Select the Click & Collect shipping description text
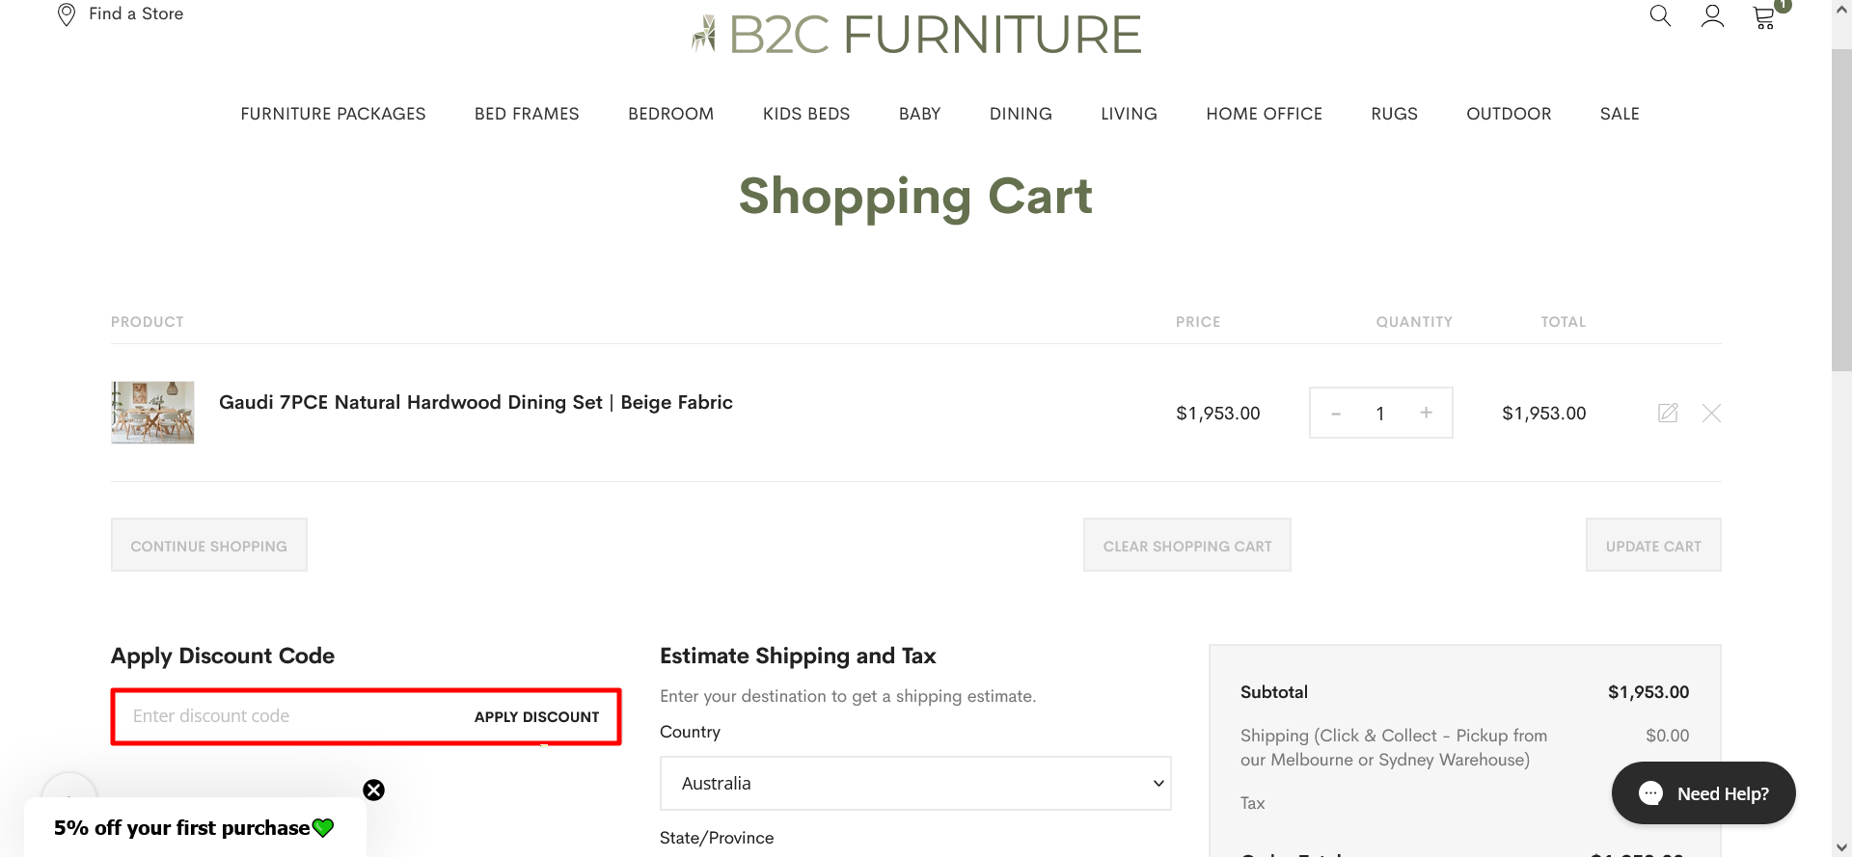Image resolution: width=1852 pixels, height=858 pixels. click(1394, 748)
